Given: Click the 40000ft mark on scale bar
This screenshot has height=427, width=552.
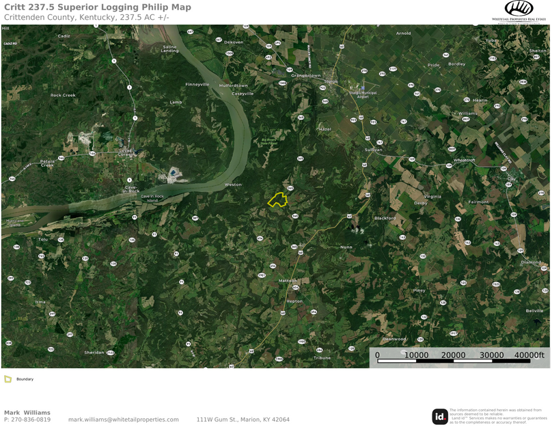Looking at the screenshot, I should click(529, 355).
